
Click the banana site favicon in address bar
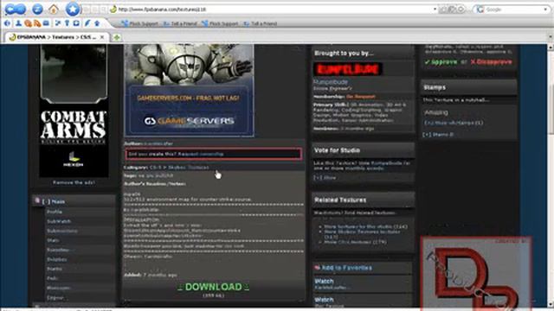113,10
